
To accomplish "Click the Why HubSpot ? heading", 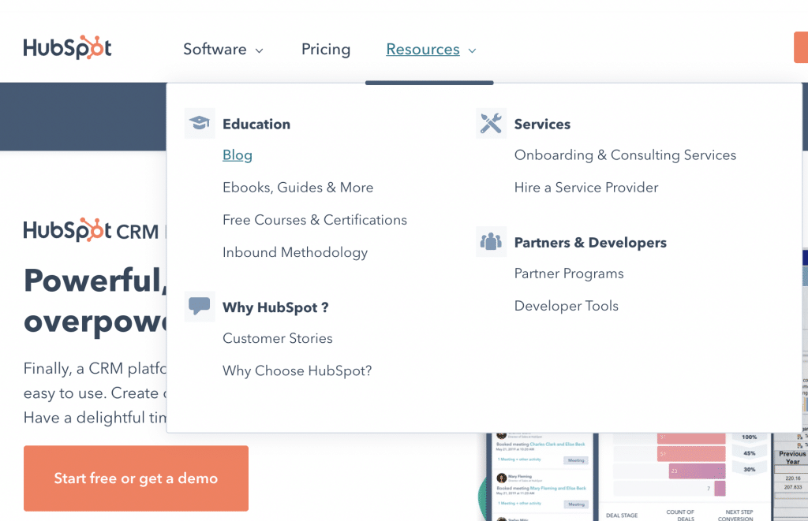I will 275,307.
